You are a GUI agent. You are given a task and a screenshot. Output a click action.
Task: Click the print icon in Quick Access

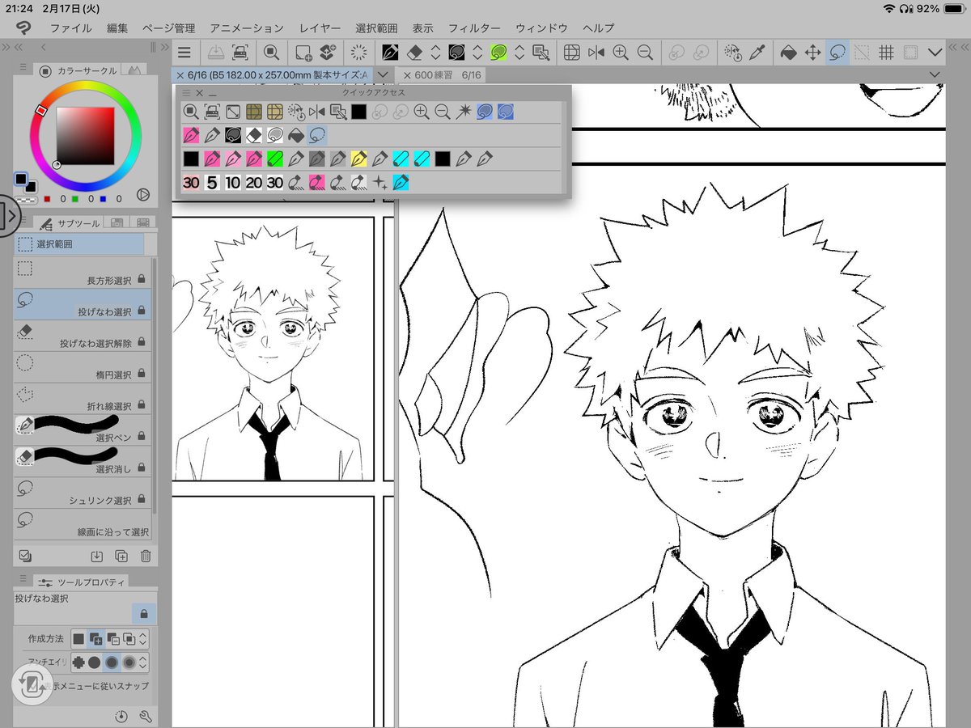pyautogui.click(x=211, y=112)
